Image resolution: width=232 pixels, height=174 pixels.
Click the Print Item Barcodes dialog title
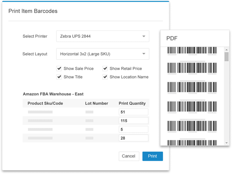(33, 11)
